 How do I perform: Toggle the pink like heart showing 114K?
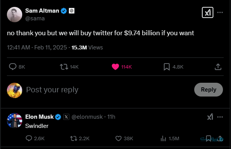(x=115, y=67)
